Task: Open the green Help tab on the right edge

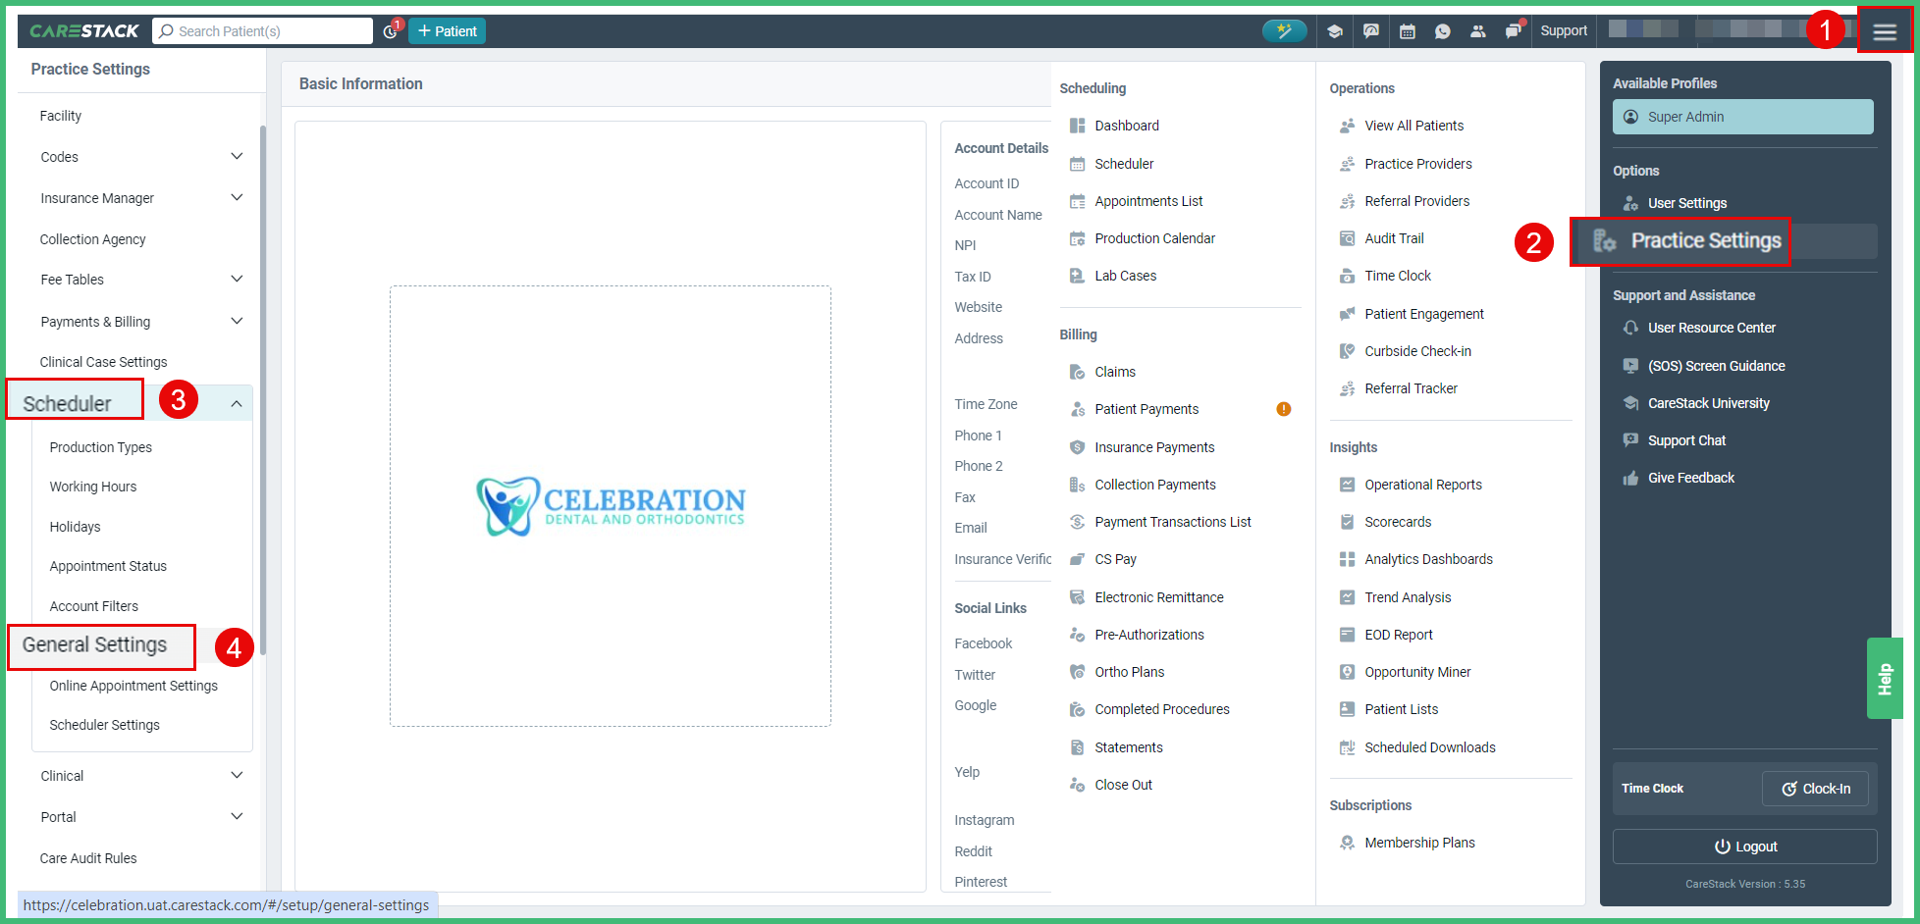Action: tap(1885, 677)
